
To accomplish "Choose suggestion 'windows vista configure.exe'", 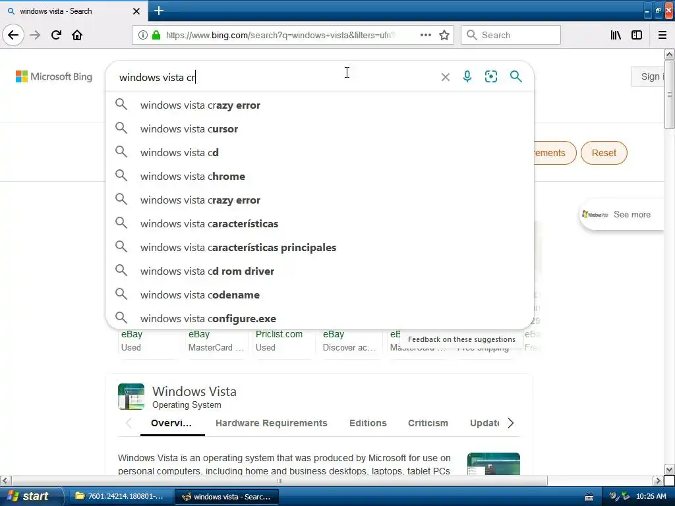I will tap(320, 318).
